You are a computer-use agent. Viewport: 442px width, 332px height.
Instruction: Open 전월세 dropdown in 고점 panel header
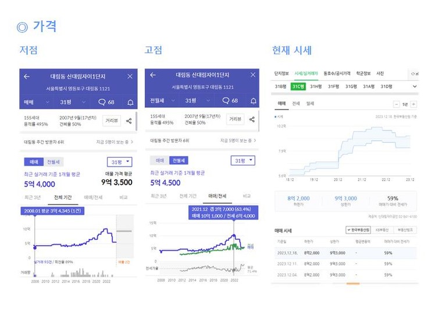click(162, 101)
